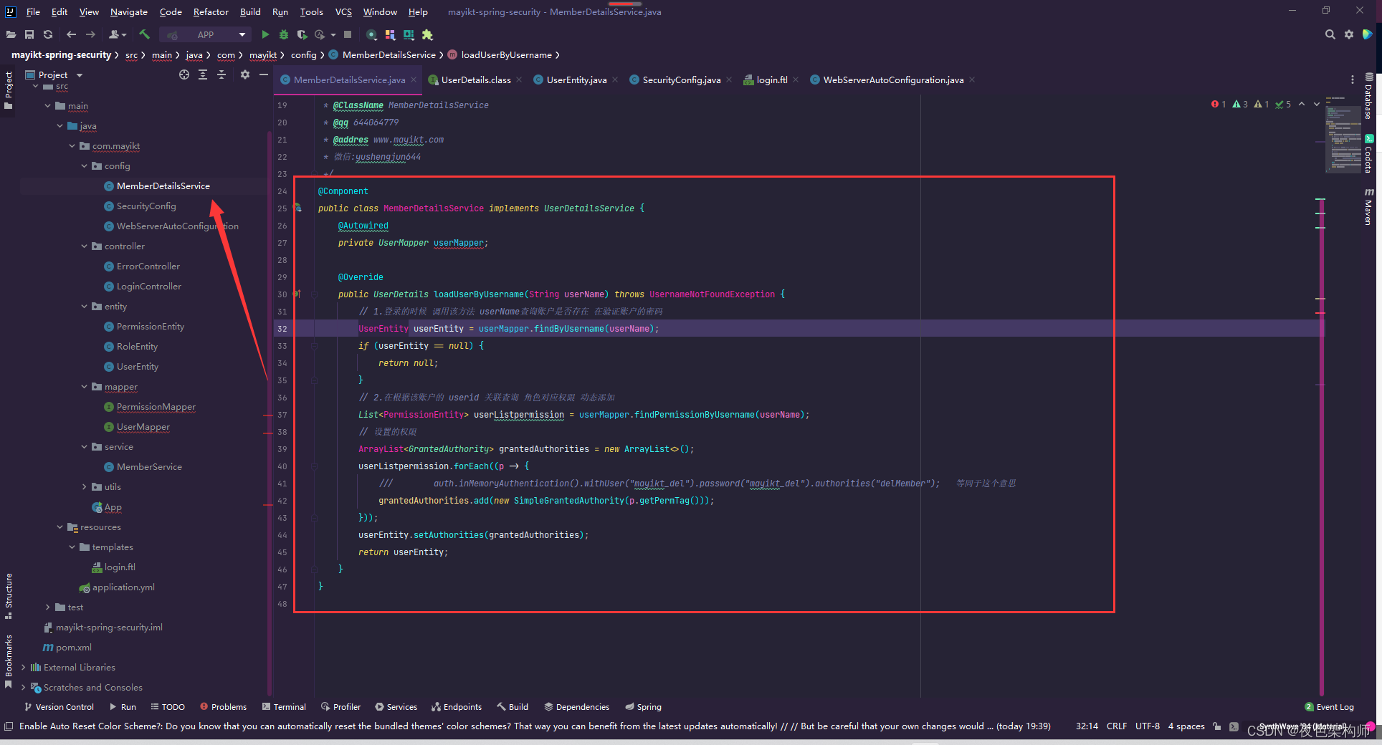
Task: Collapse the config folder in tree
Action: pyautogui.click(x=85, y=165)
